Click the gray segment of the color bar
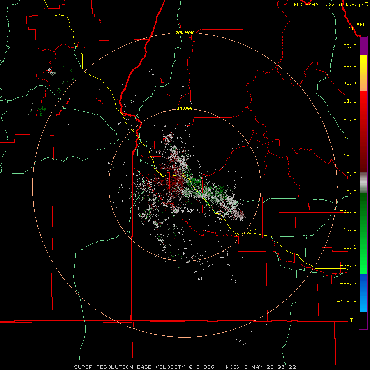370x370 pixels. click(363, 183)
